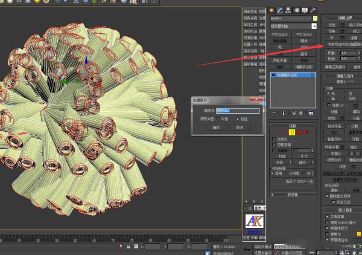Viewport: 362px width, 255px height.
Task: Open the Utilities hammer panel tab
Action: point(313,10)
